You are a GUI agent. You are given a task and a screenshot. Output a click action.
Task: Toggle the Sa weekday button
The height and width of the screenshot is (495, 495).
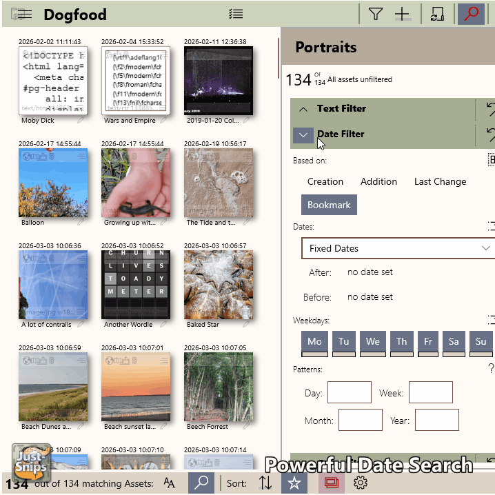[453, 342]
